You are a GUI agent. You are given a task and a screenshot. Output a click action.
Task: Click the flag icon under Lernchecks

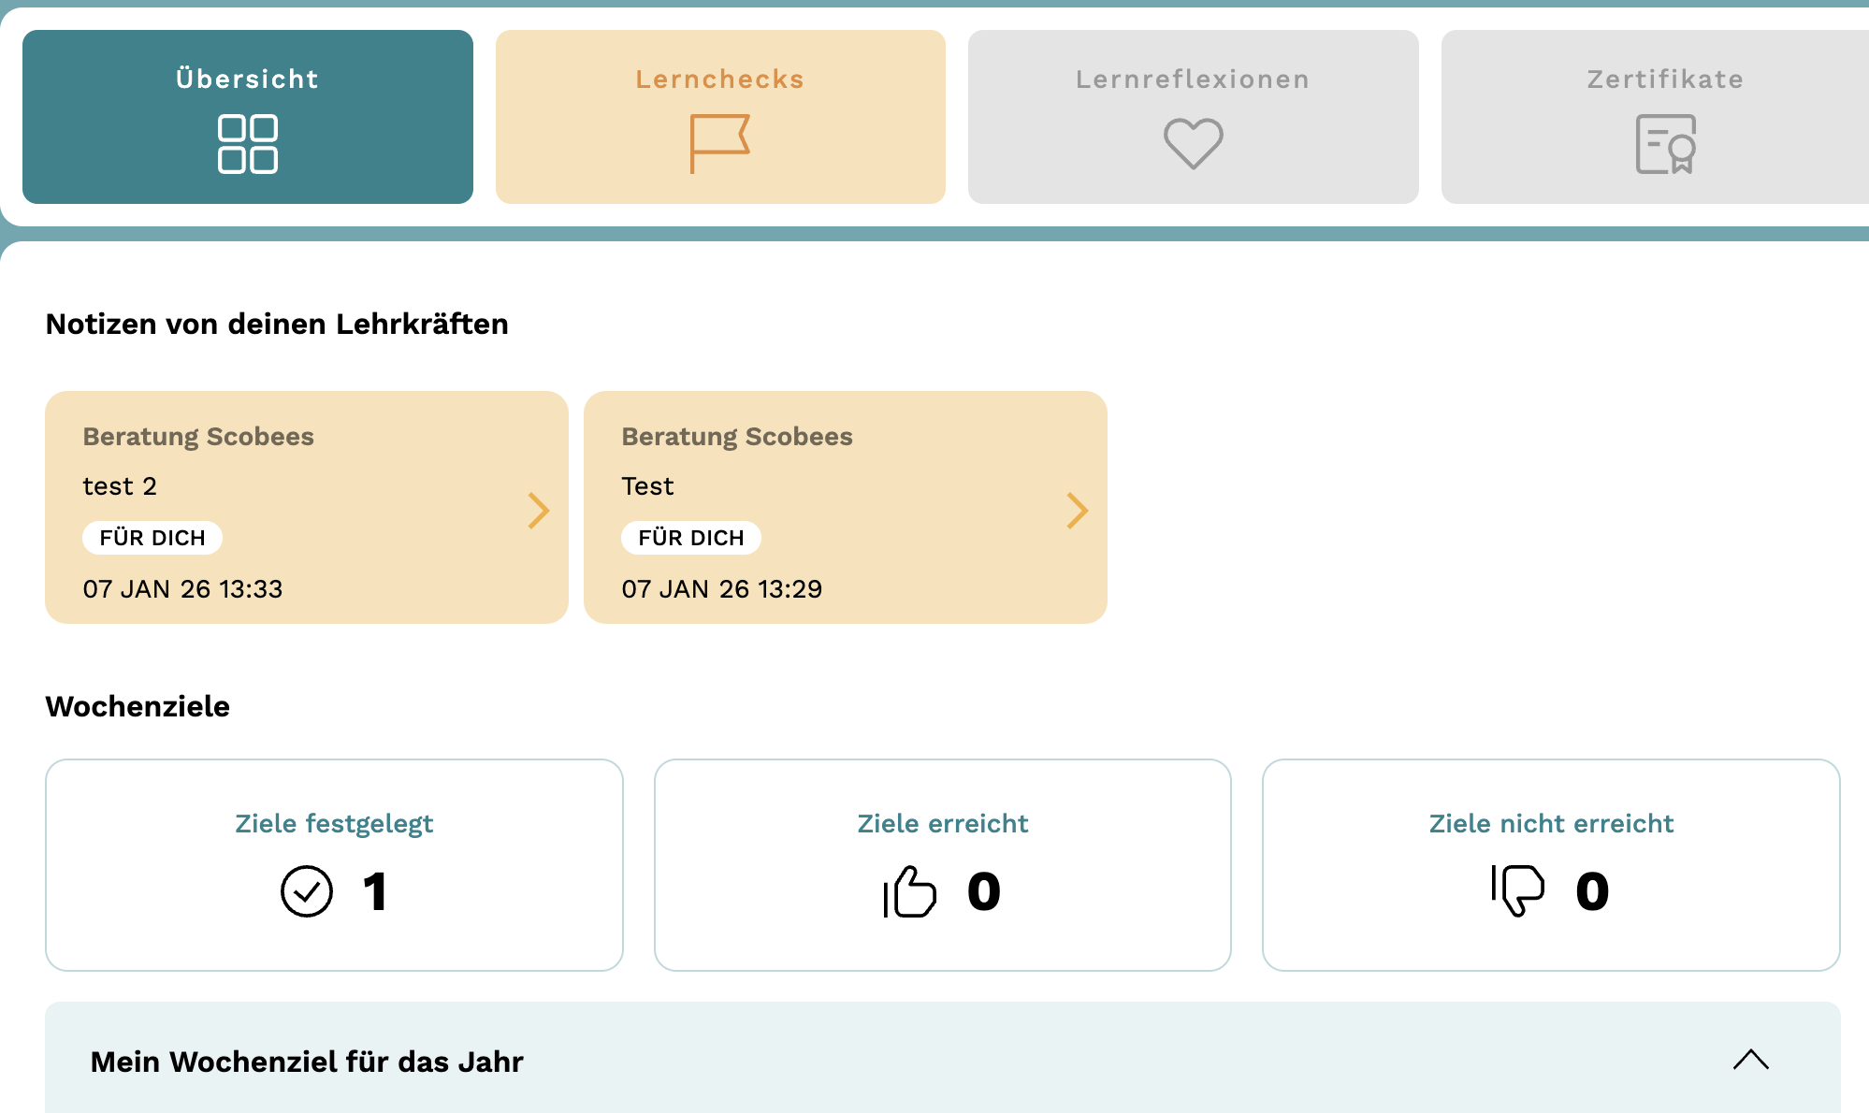[x=719, y=144]
